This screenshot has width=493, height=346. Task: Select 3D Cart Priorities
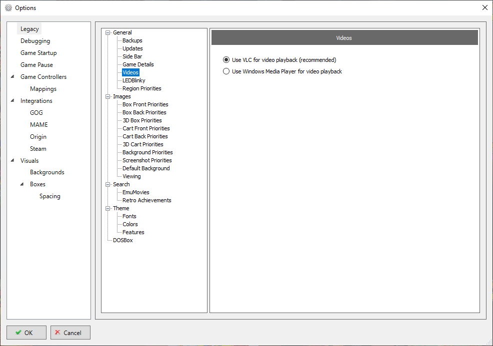point(143,144)
